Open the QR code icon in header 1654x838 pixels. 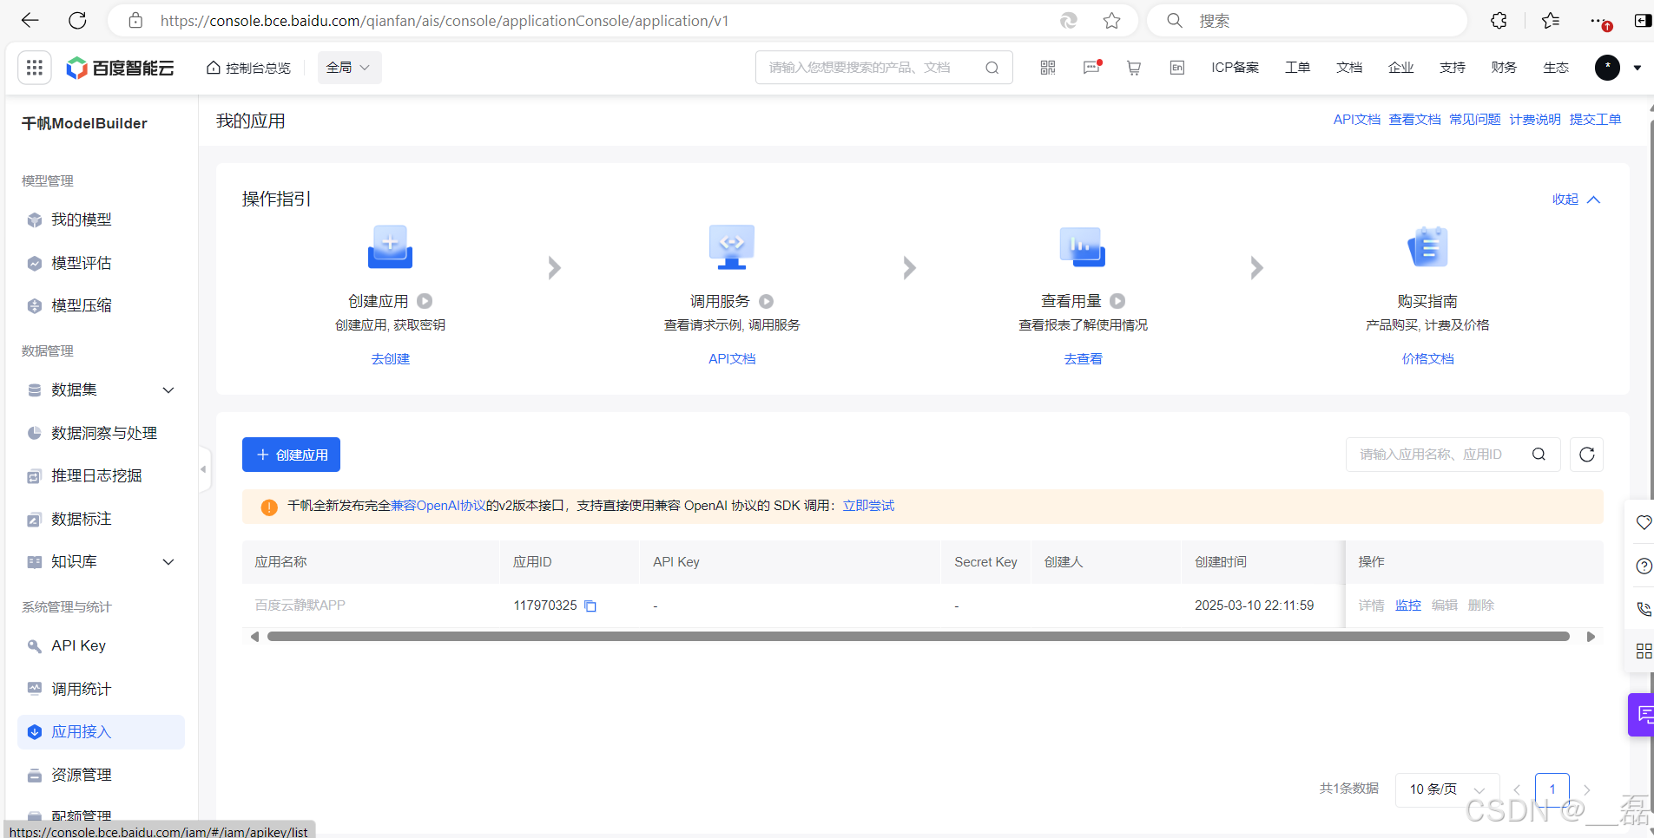pos(1048,68)
